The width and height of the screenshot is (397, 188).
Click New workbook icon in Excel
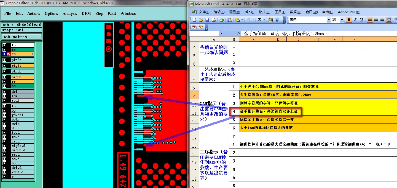click(x=194, y=20)
